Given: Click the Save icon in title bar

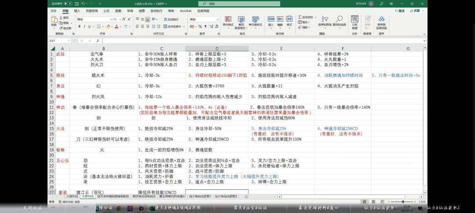Looking at the screenshot, I should (77, 4).
